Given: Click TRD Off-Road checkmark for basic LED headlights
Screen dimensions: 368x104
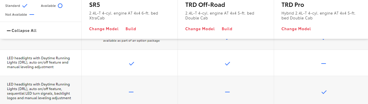Looking at the screenshot, I should click(227, 64).
